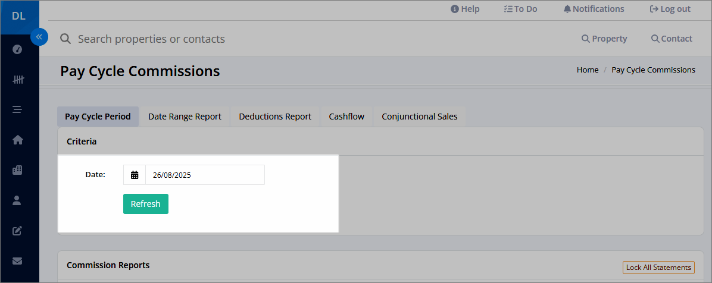Open the envelope mail icon in the sidebar
Viewport: 712px width, 283px height.
click(17, 261)
